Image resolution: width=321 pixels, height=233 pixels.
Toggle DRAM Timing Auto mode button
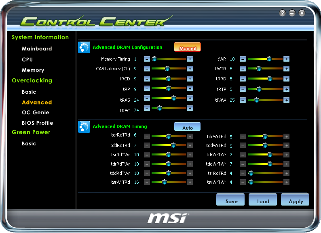[x=187, y=127]
